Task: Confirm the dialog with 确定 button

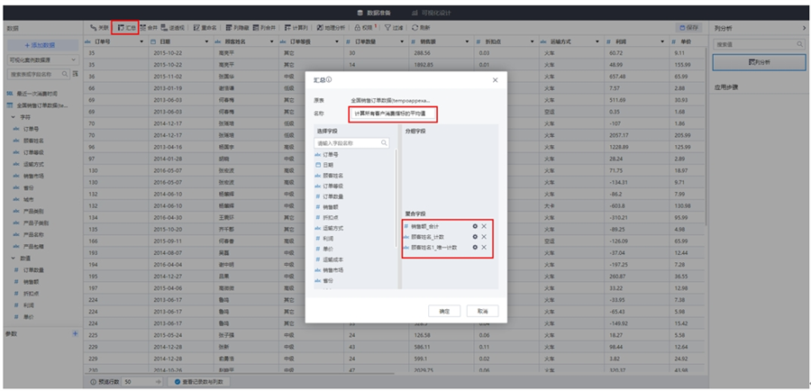Action: (443, 310)
